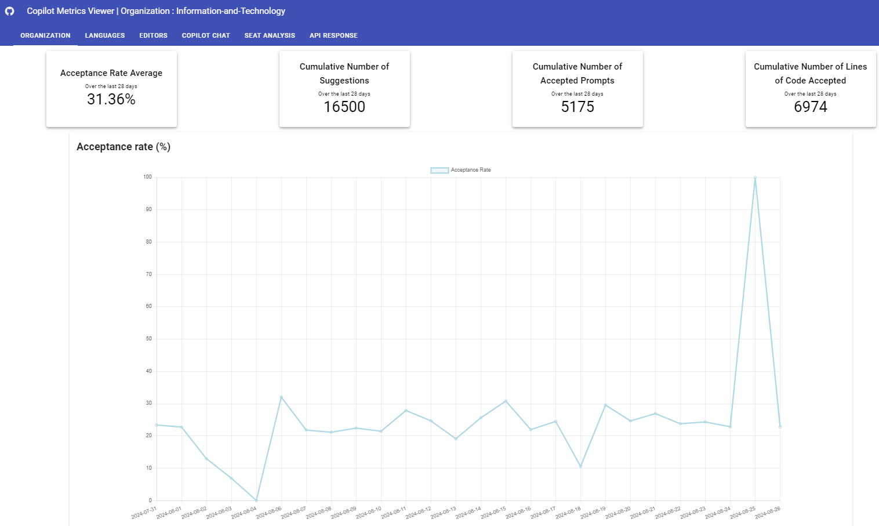Viewport: 879px width, 526px height.
Task: Click the legend's light blue color box
Action: [x=439, y=170]
